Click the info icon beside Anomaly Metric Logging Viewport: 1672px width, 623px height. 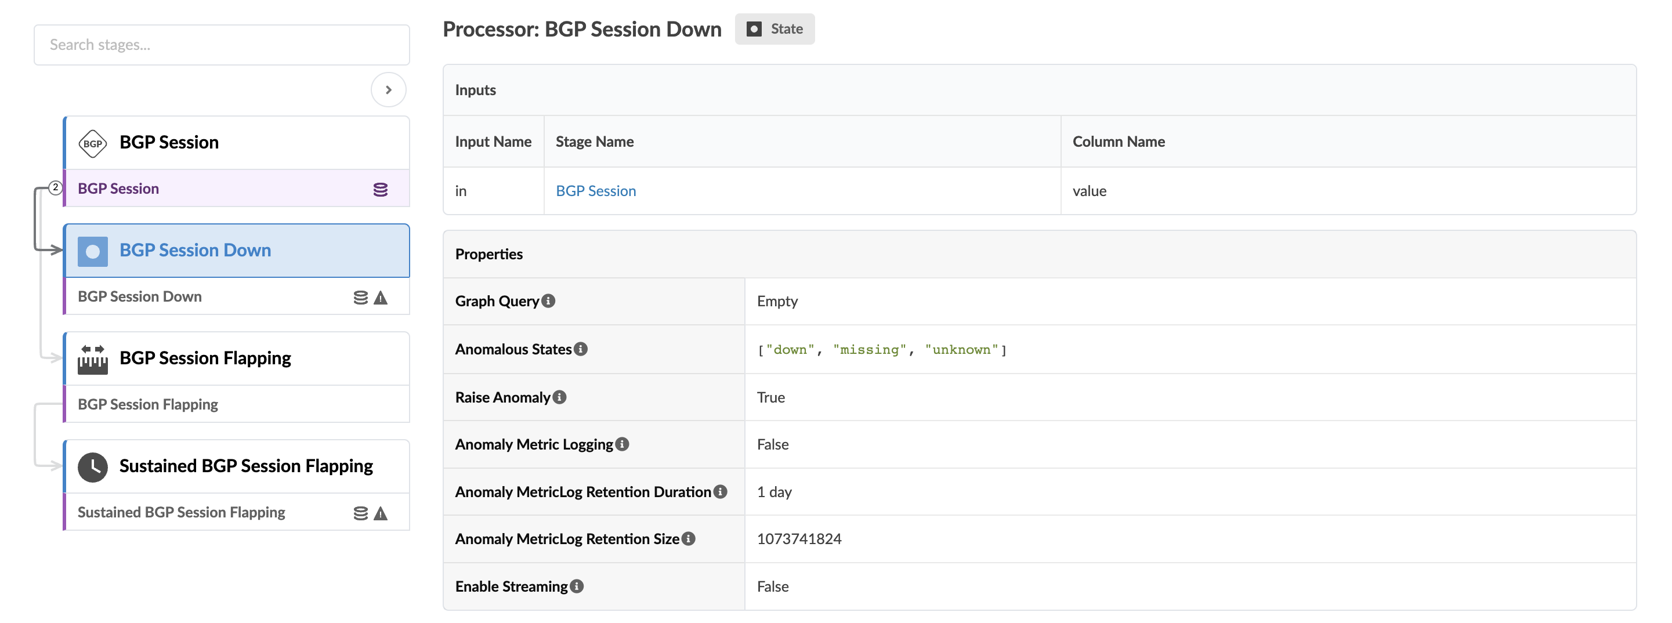[x=622, y=444]
